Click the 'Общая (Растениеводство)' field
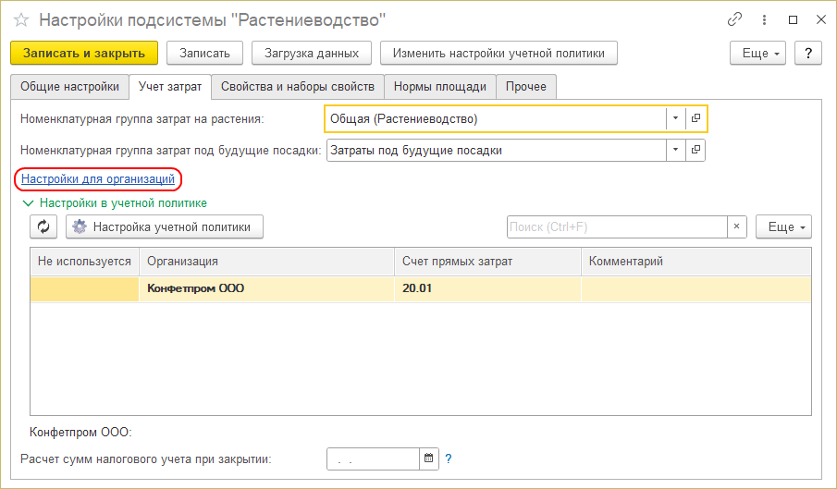This screenshot has width=837, height=489. coord(496,119)
